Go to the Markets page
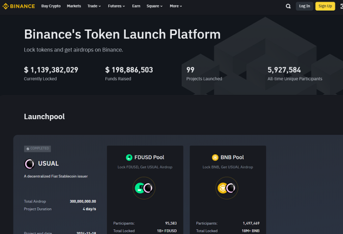This screenshot has width=343, height=234. (74, 6)
